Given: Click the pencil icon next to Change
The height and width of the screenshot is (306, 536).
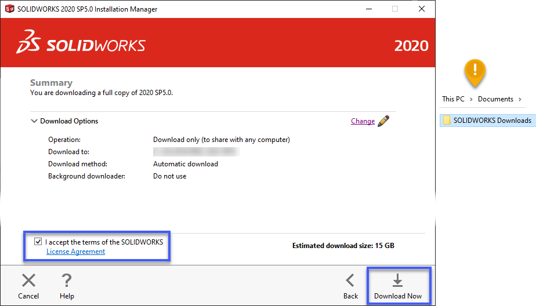Looking at the screenshot, I should pyautogui.click(x=383, y=121).
